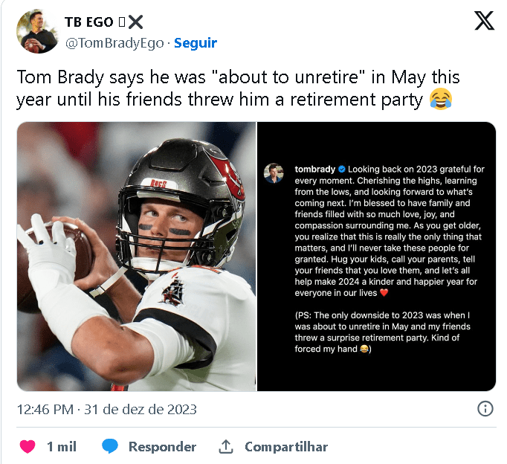The height and width of the screenshot is (464, 507).
Task: Click the reply speech bubble icon
Action: [x=111, y=447]
